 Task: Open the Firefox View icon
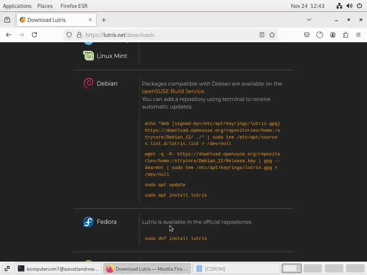click(x=7, y=20)
